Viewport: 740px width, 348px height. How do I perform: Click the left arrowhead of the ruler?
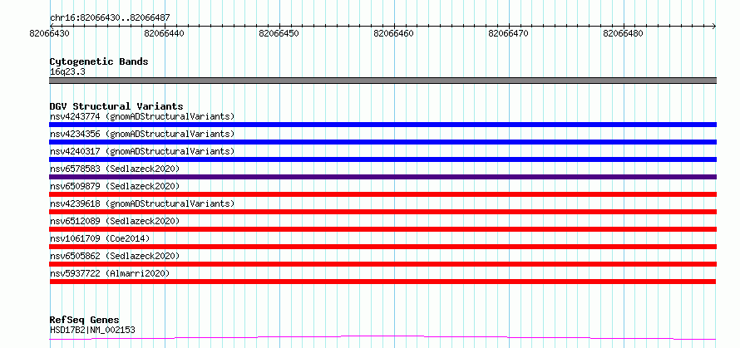pos(52,26)
